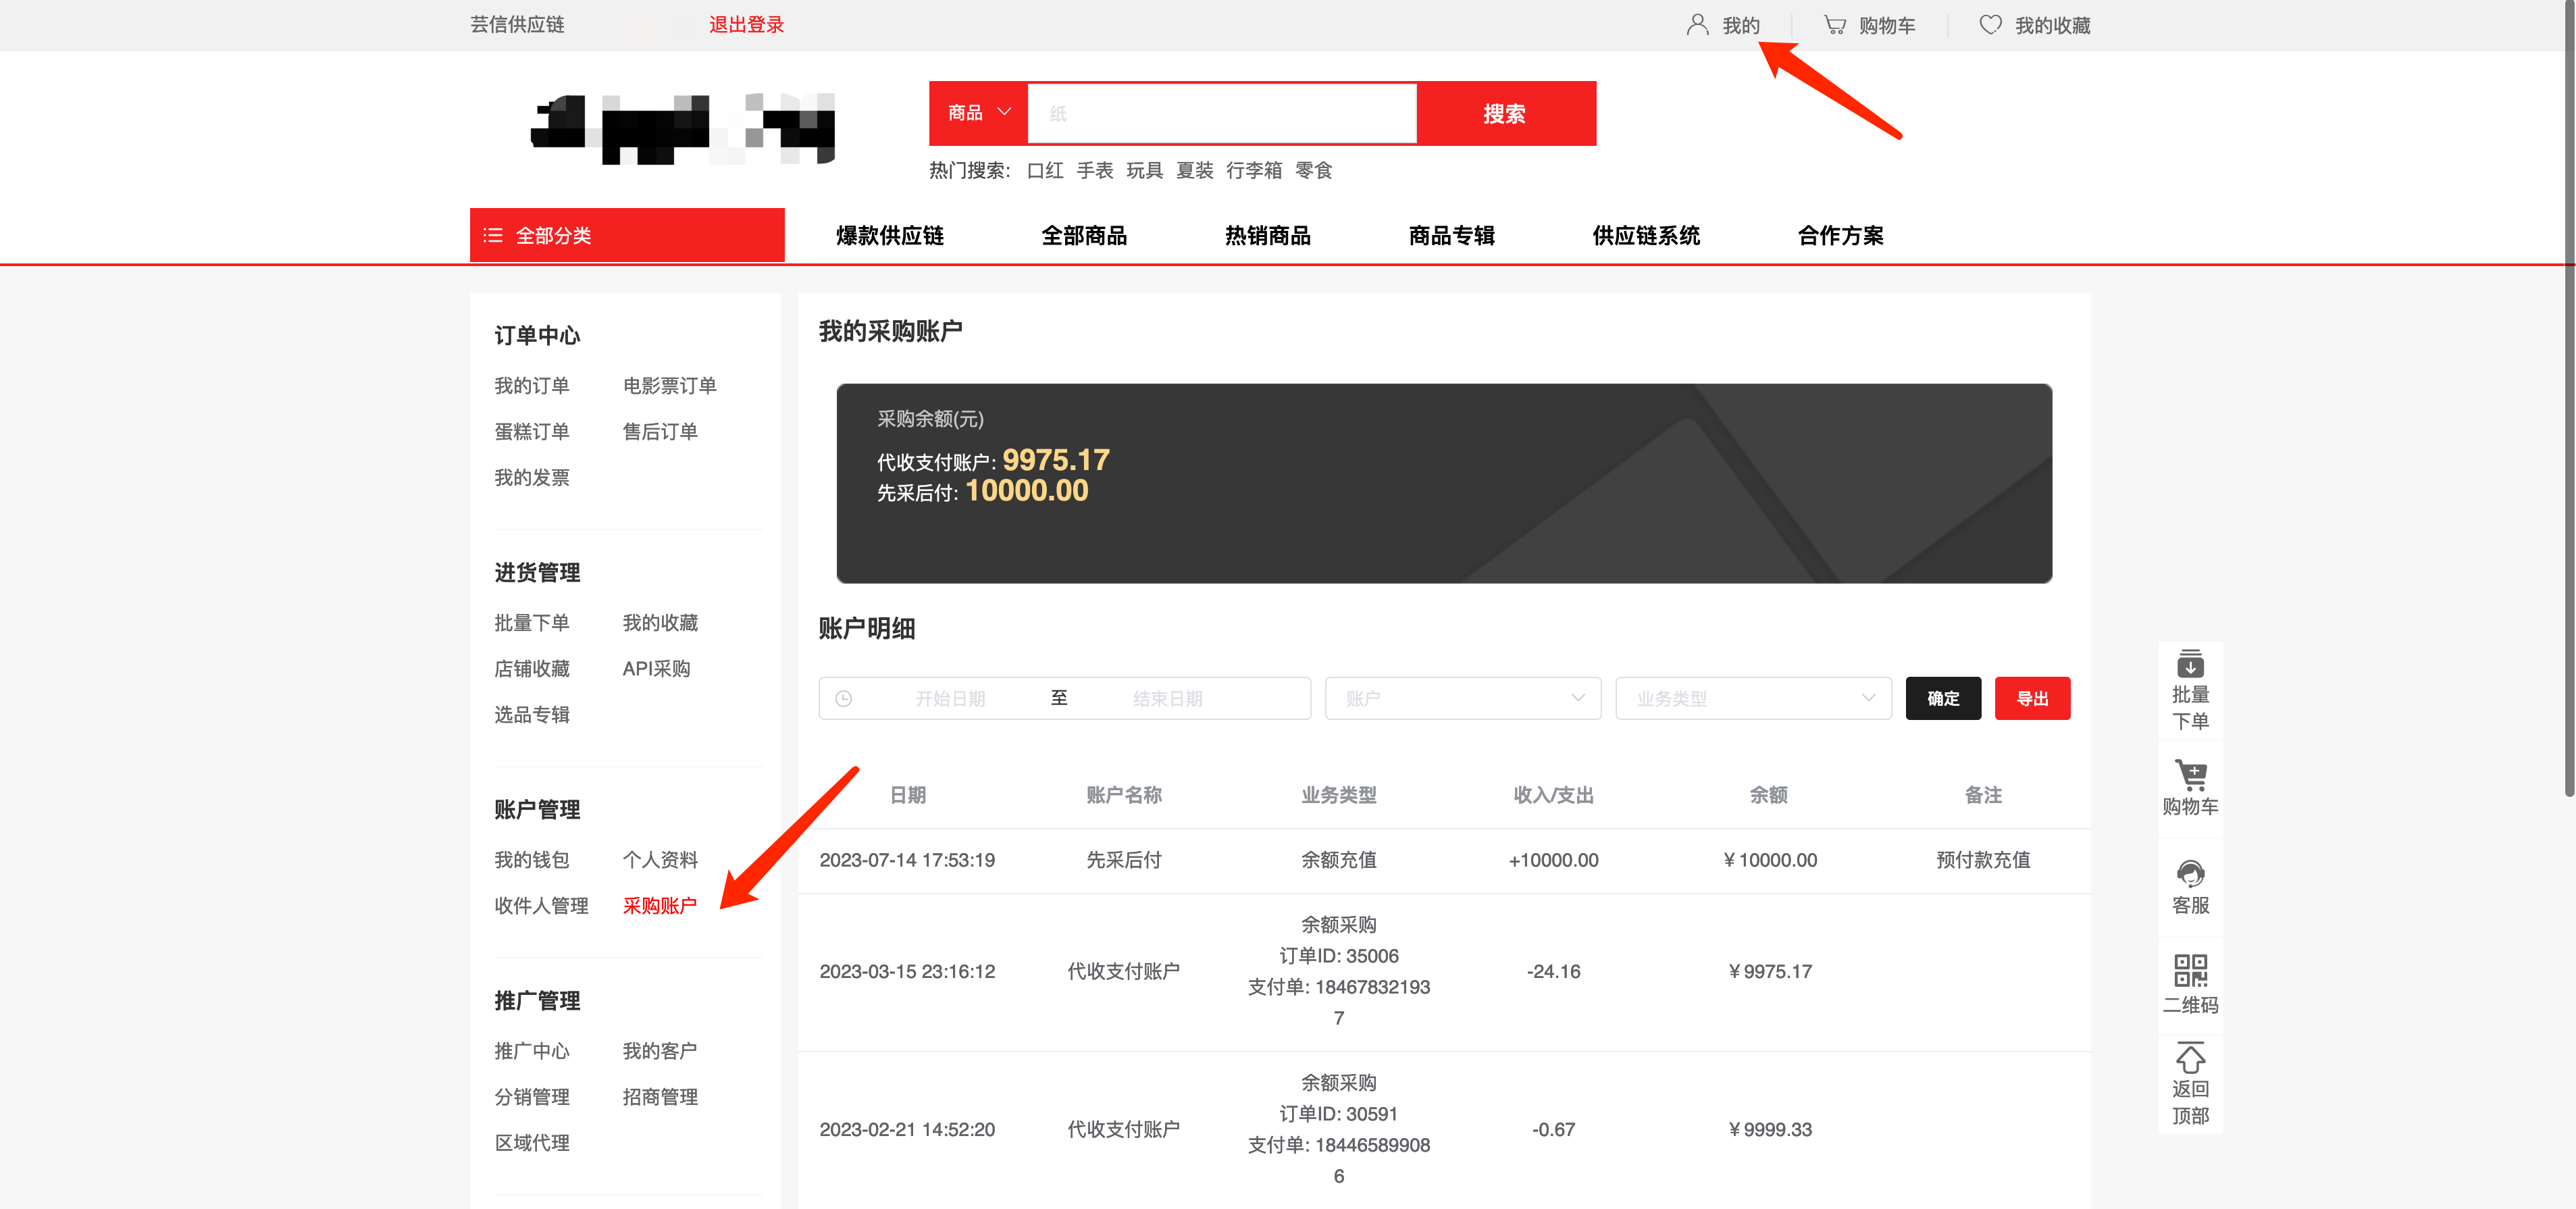This screenshot has width=2576, height=1209.
Task: Click 退出登录 link in top bar
Action: coord(746,25)
